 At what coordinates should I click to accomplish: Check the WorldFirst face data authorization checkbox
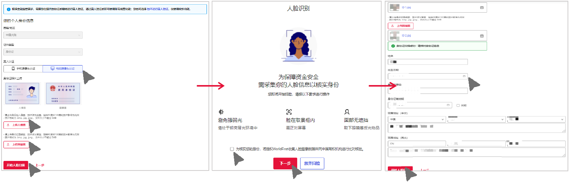(x=232, y=149)
